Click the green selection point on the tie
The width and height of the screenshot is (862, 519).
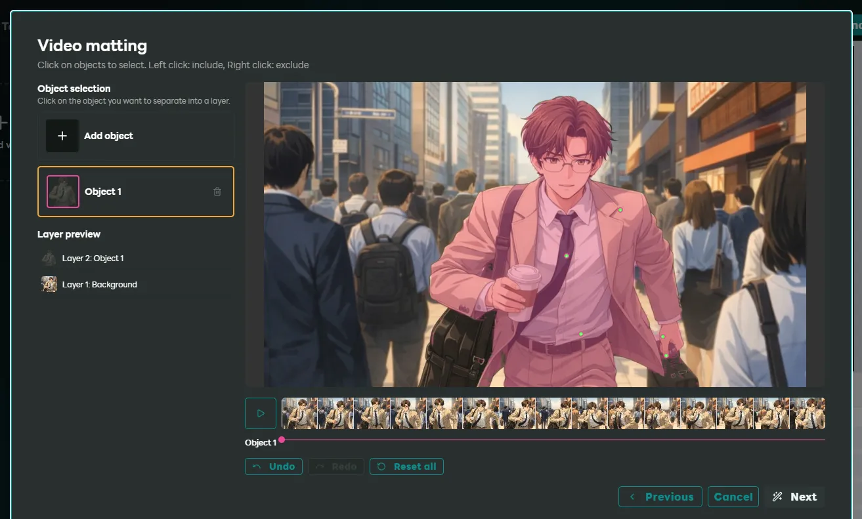point(567,256)
